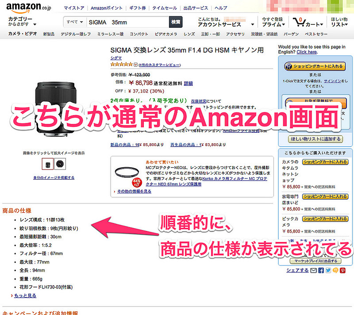Click the ほしい物リストに追加する button
The image size is (354, 315).
(x=316, y=139)
